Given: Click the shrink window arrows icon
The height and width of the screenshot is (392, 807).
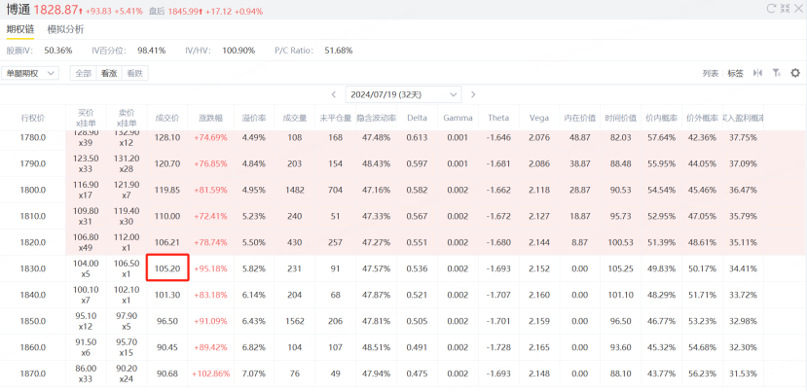Looking at the screenshot, I should coord(785,8).
